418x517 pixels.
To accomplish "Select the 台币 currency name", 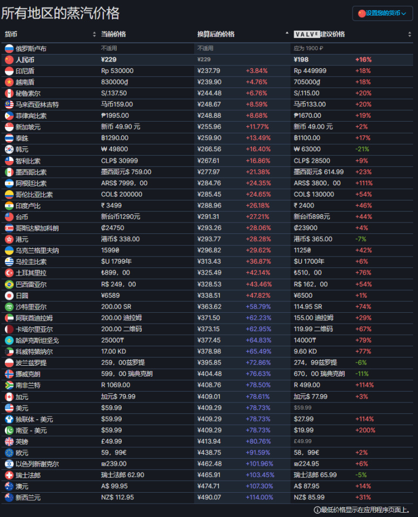I will point(22,217).
